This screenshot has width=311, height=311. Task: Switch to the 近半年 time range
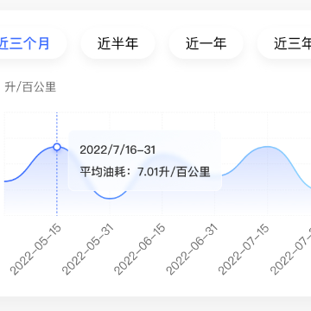point(117,43)
